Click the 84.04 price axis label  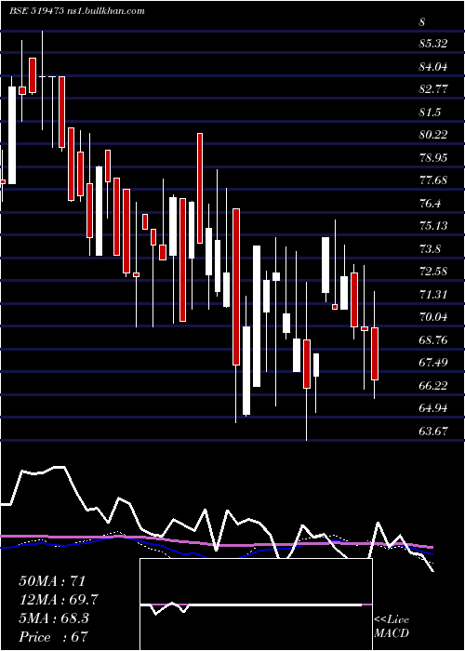click(433, 66)
